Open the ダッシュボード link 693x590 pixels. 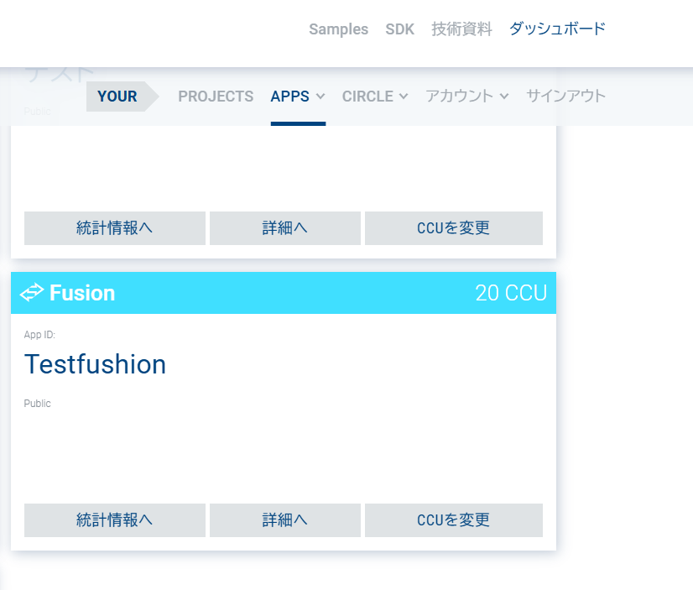pyautogui.click(x=557, y=29)
